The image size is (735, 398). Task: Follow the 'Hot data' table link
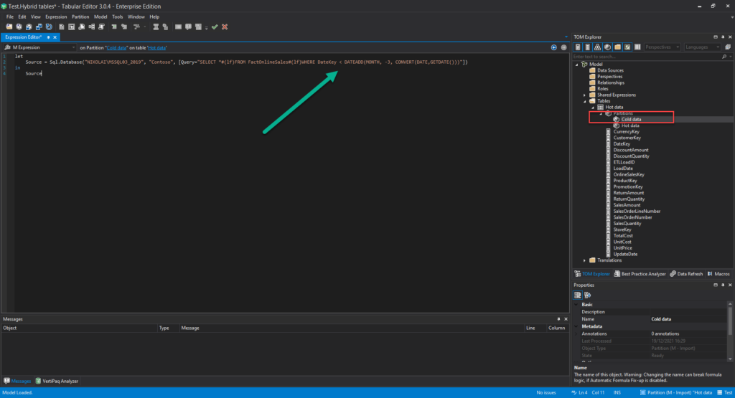pyautogui.click(x=157, y=48)
